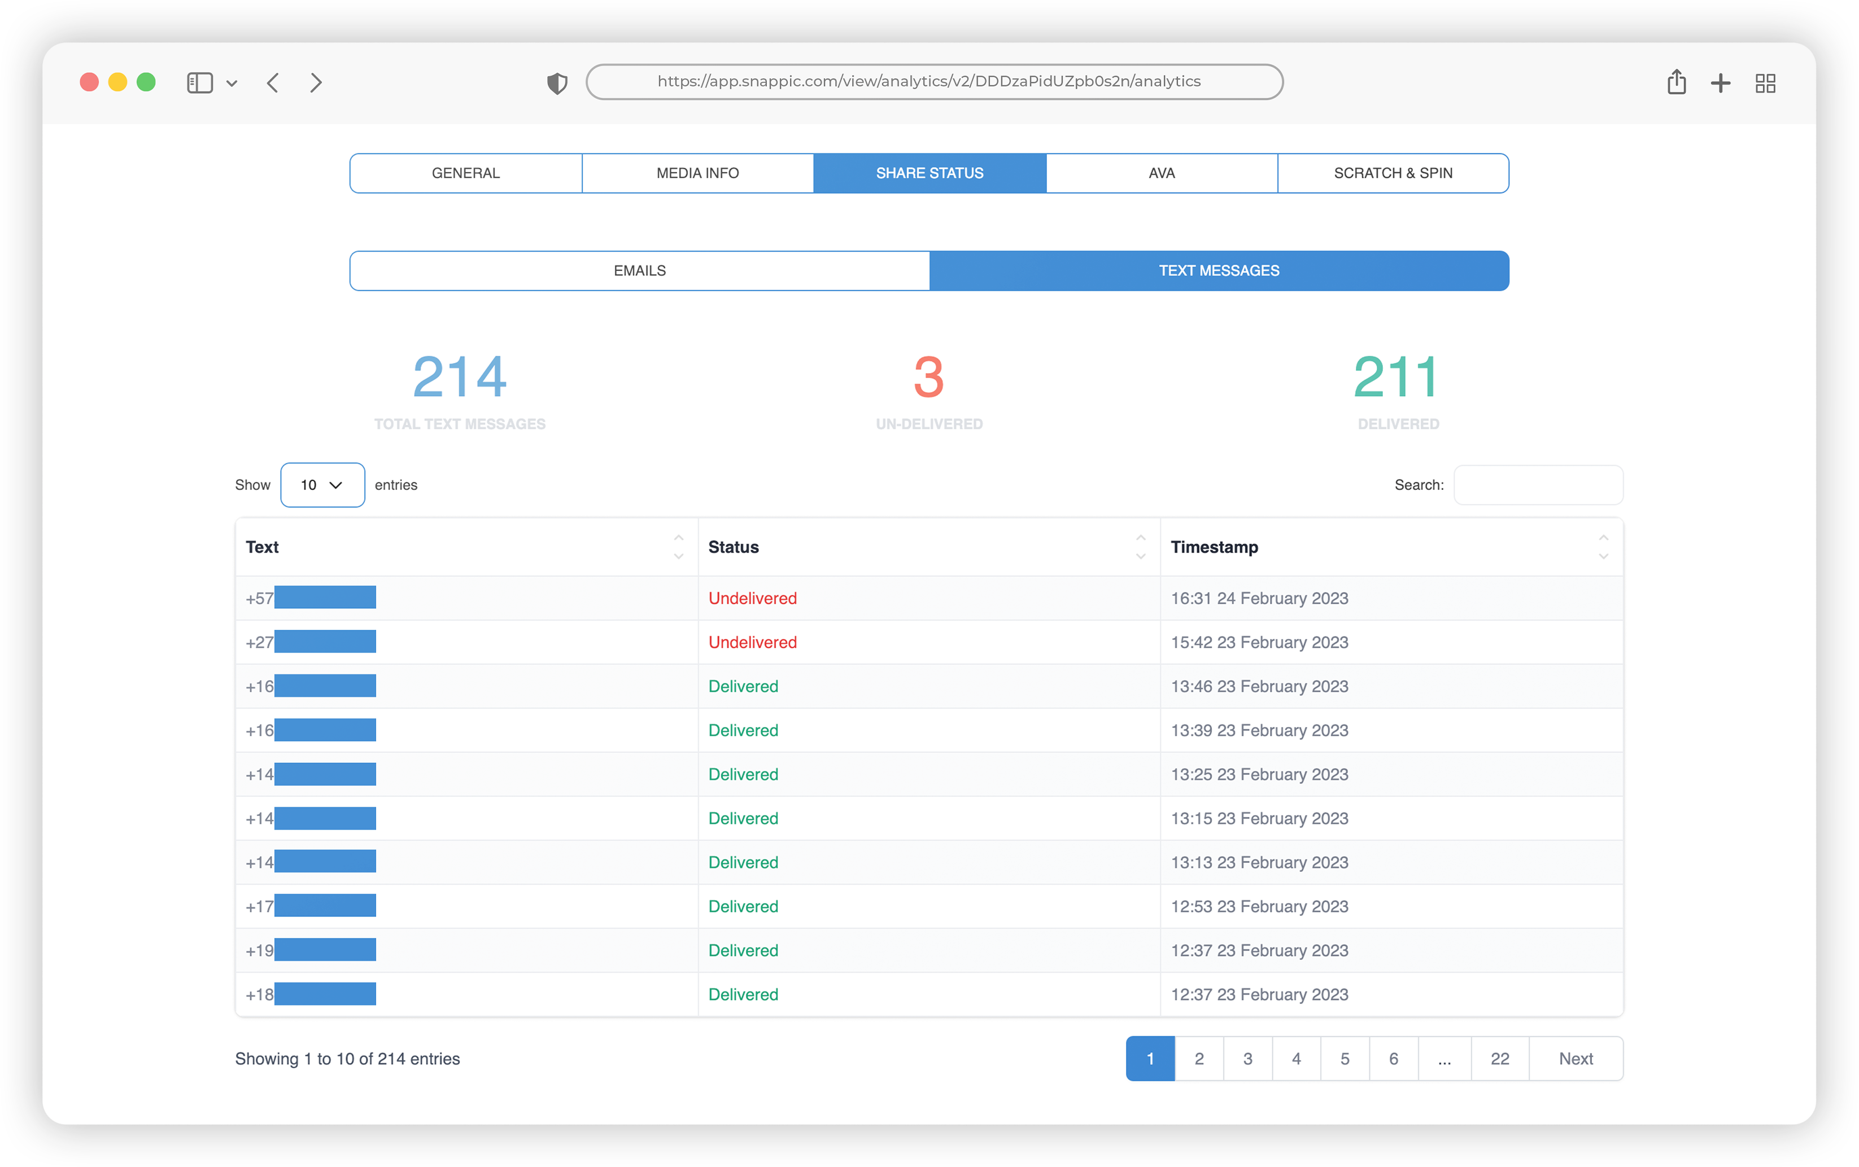The height and width of the screenshot is (1167, 1859).
Task: Click the browser back arrow
Action: (273, 82)
